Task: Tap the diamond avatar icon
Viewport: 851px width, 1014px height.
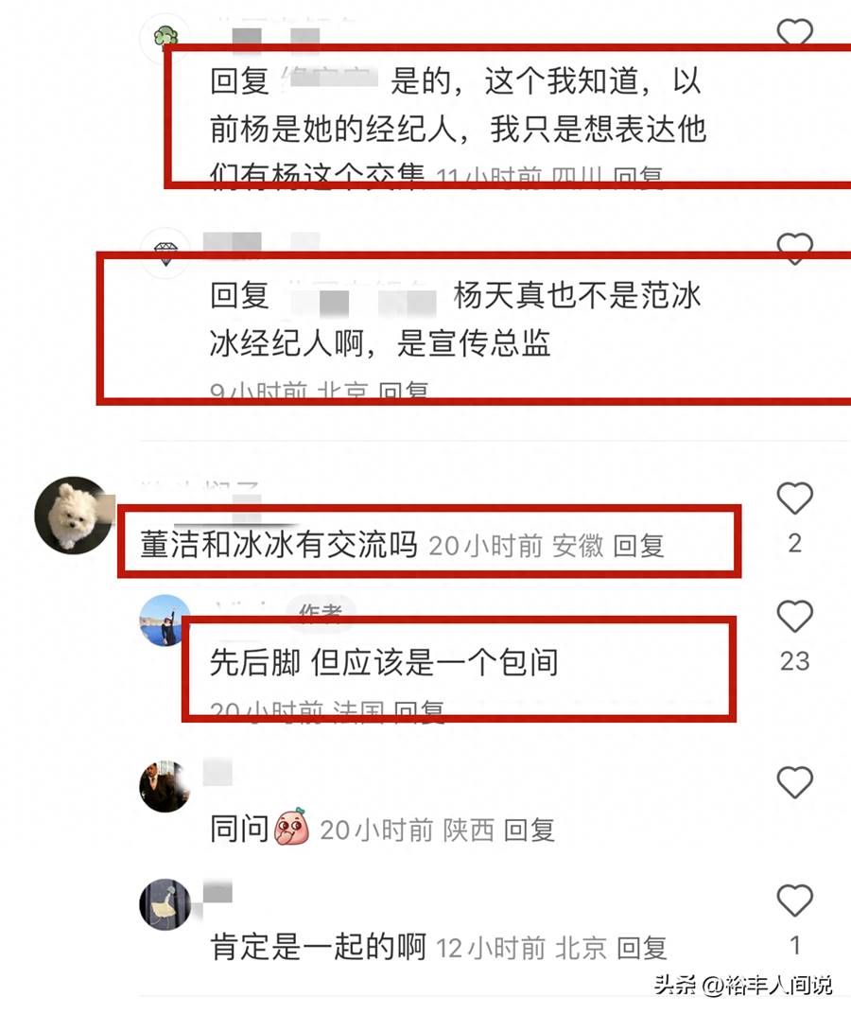Action: point(165,253)
